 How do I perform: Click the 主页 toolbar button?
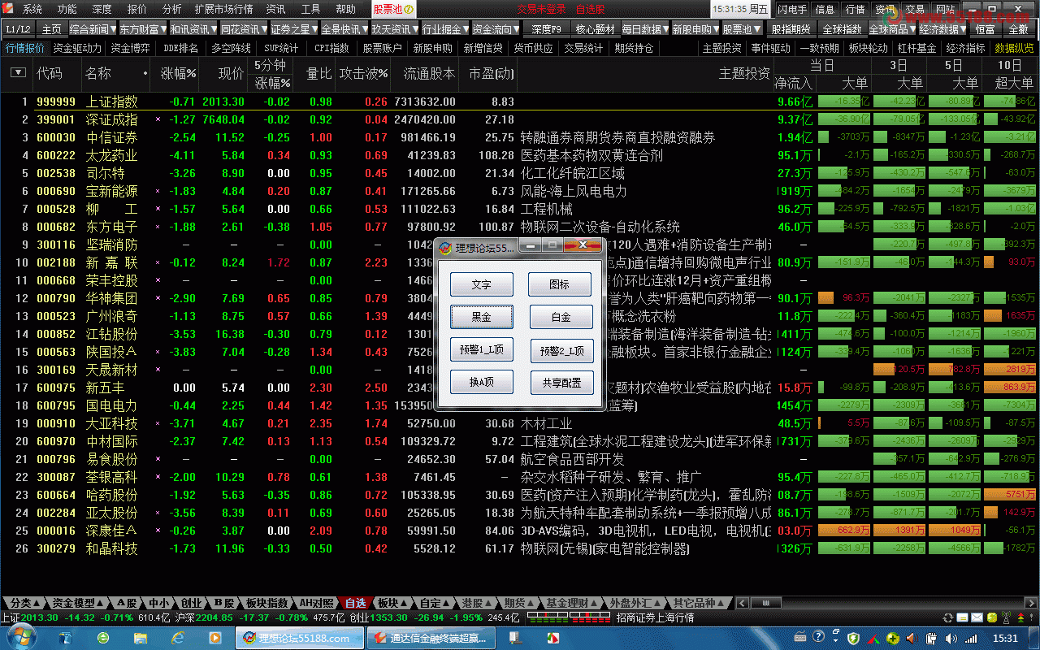(51, 29)
